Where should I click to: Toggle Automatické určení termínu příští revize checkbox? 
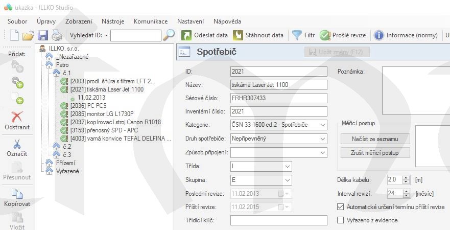[341, 207]
